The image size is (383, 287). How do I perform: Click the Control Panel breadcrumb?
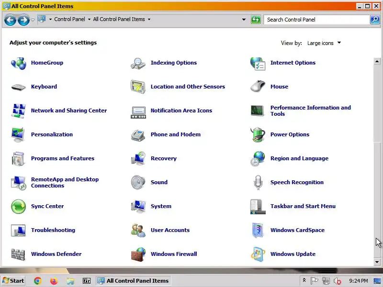click(69, 19)
